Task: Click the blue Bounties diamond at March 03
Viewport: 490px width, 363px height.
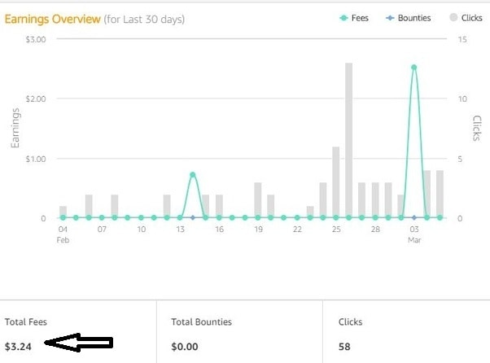Action: click(414, 217)
